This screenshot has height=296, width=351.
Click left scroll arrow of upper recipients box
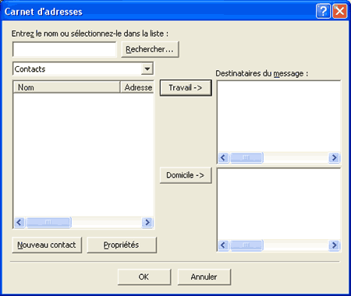click(223, 157)
